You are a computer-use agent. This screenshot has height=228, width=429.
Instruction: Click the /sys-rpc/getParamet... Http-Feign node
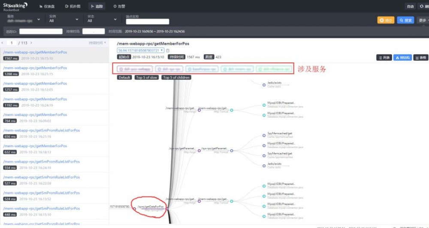tap(199, 151)
